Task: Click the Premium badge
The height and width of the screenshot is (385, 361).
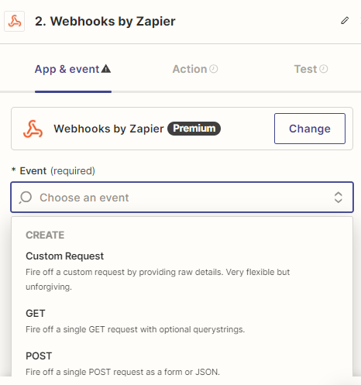Action: (194, 129)
